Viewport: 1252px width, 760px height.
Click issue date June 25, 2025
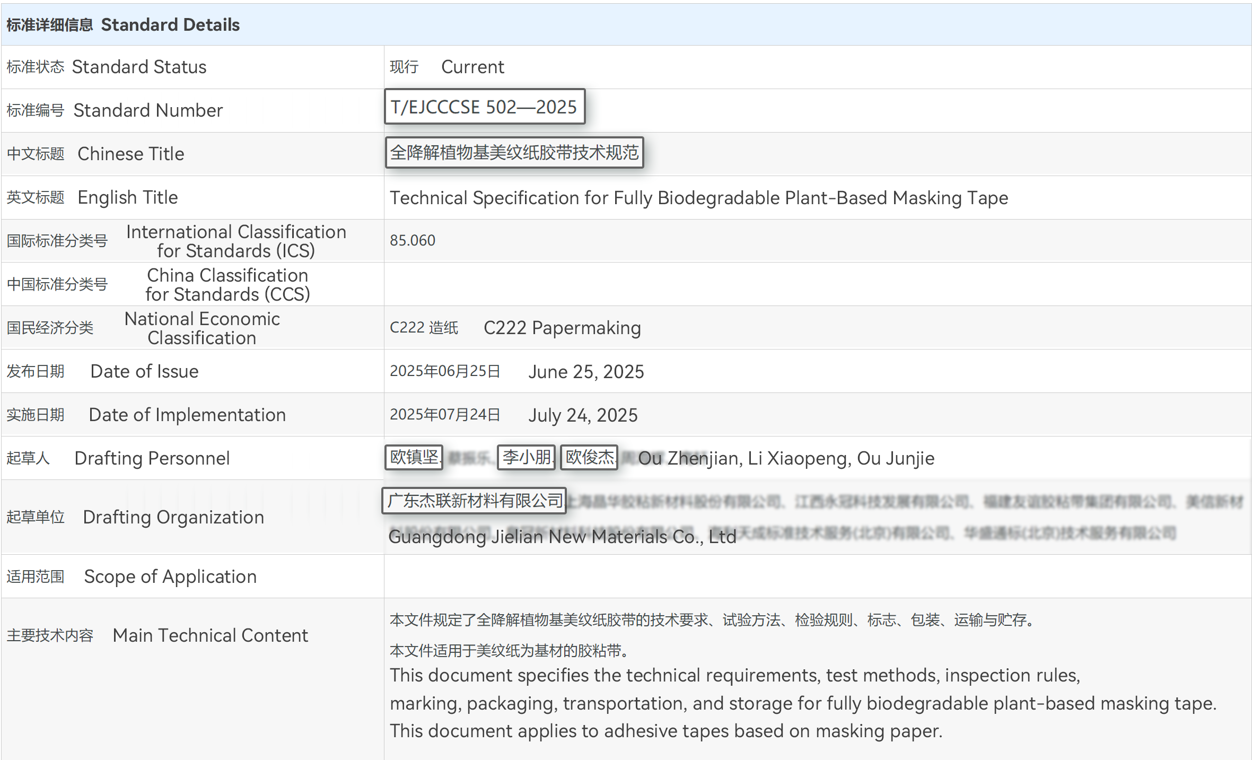[x=585, y=371]
